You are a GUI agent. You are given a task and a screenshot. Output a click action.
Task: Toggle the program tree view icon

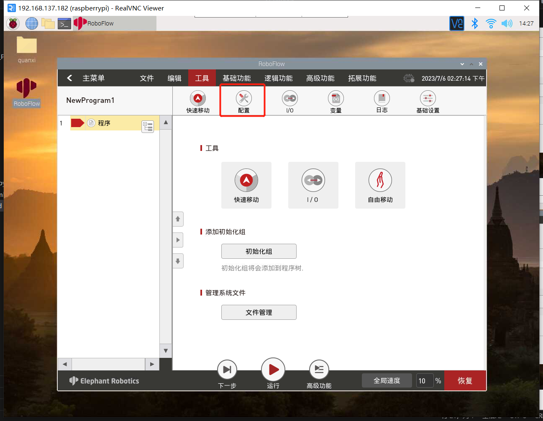tap(148, 126)
